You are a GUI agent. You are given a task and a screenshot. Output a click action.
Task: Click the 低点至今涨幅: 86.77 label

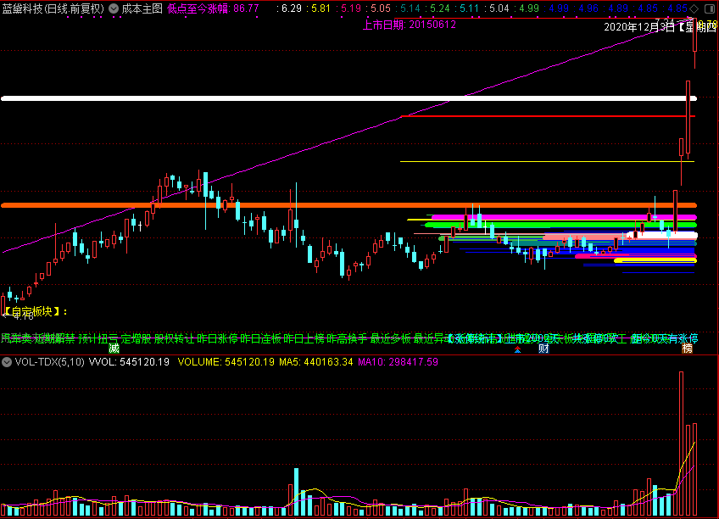point(213,8)
